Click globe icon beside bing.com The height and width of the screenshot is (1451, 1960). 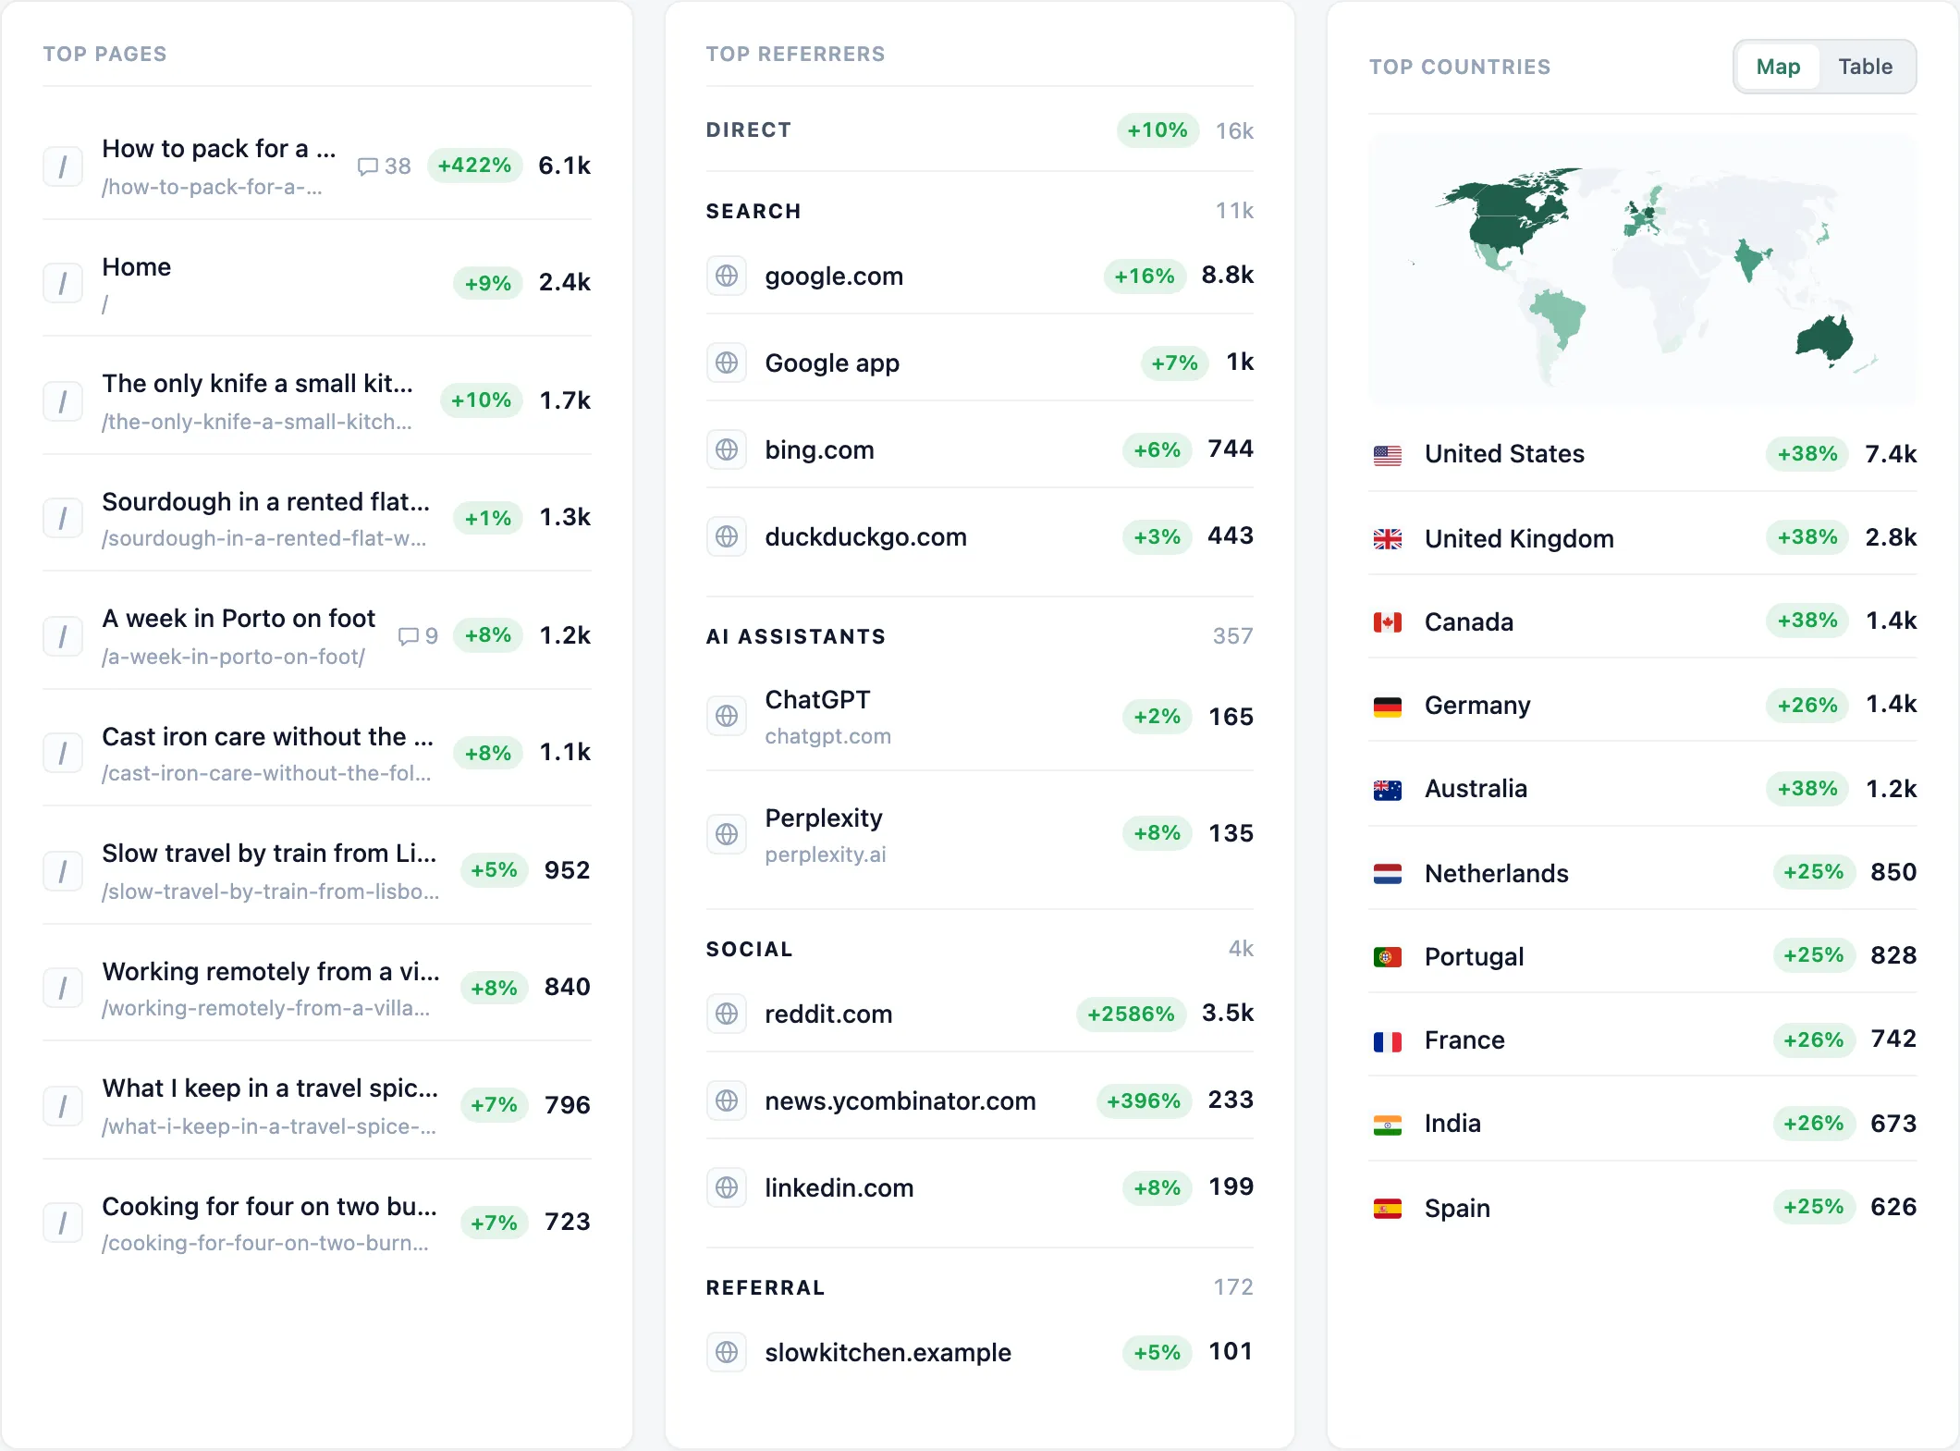pyautogui.click(x=727, y=449)
